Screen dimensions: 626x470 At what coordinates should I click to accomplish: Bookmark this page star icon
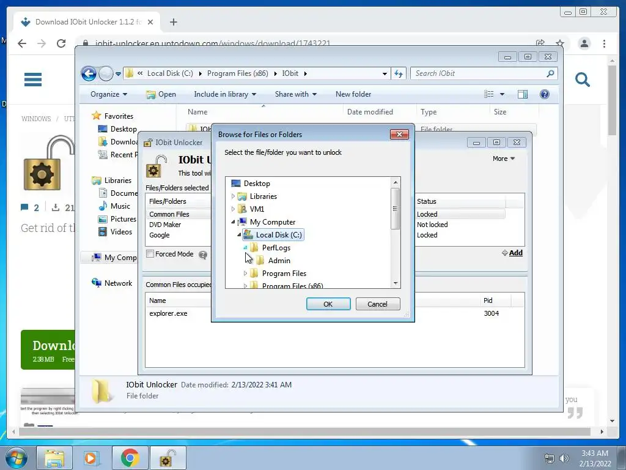[560, 43]
